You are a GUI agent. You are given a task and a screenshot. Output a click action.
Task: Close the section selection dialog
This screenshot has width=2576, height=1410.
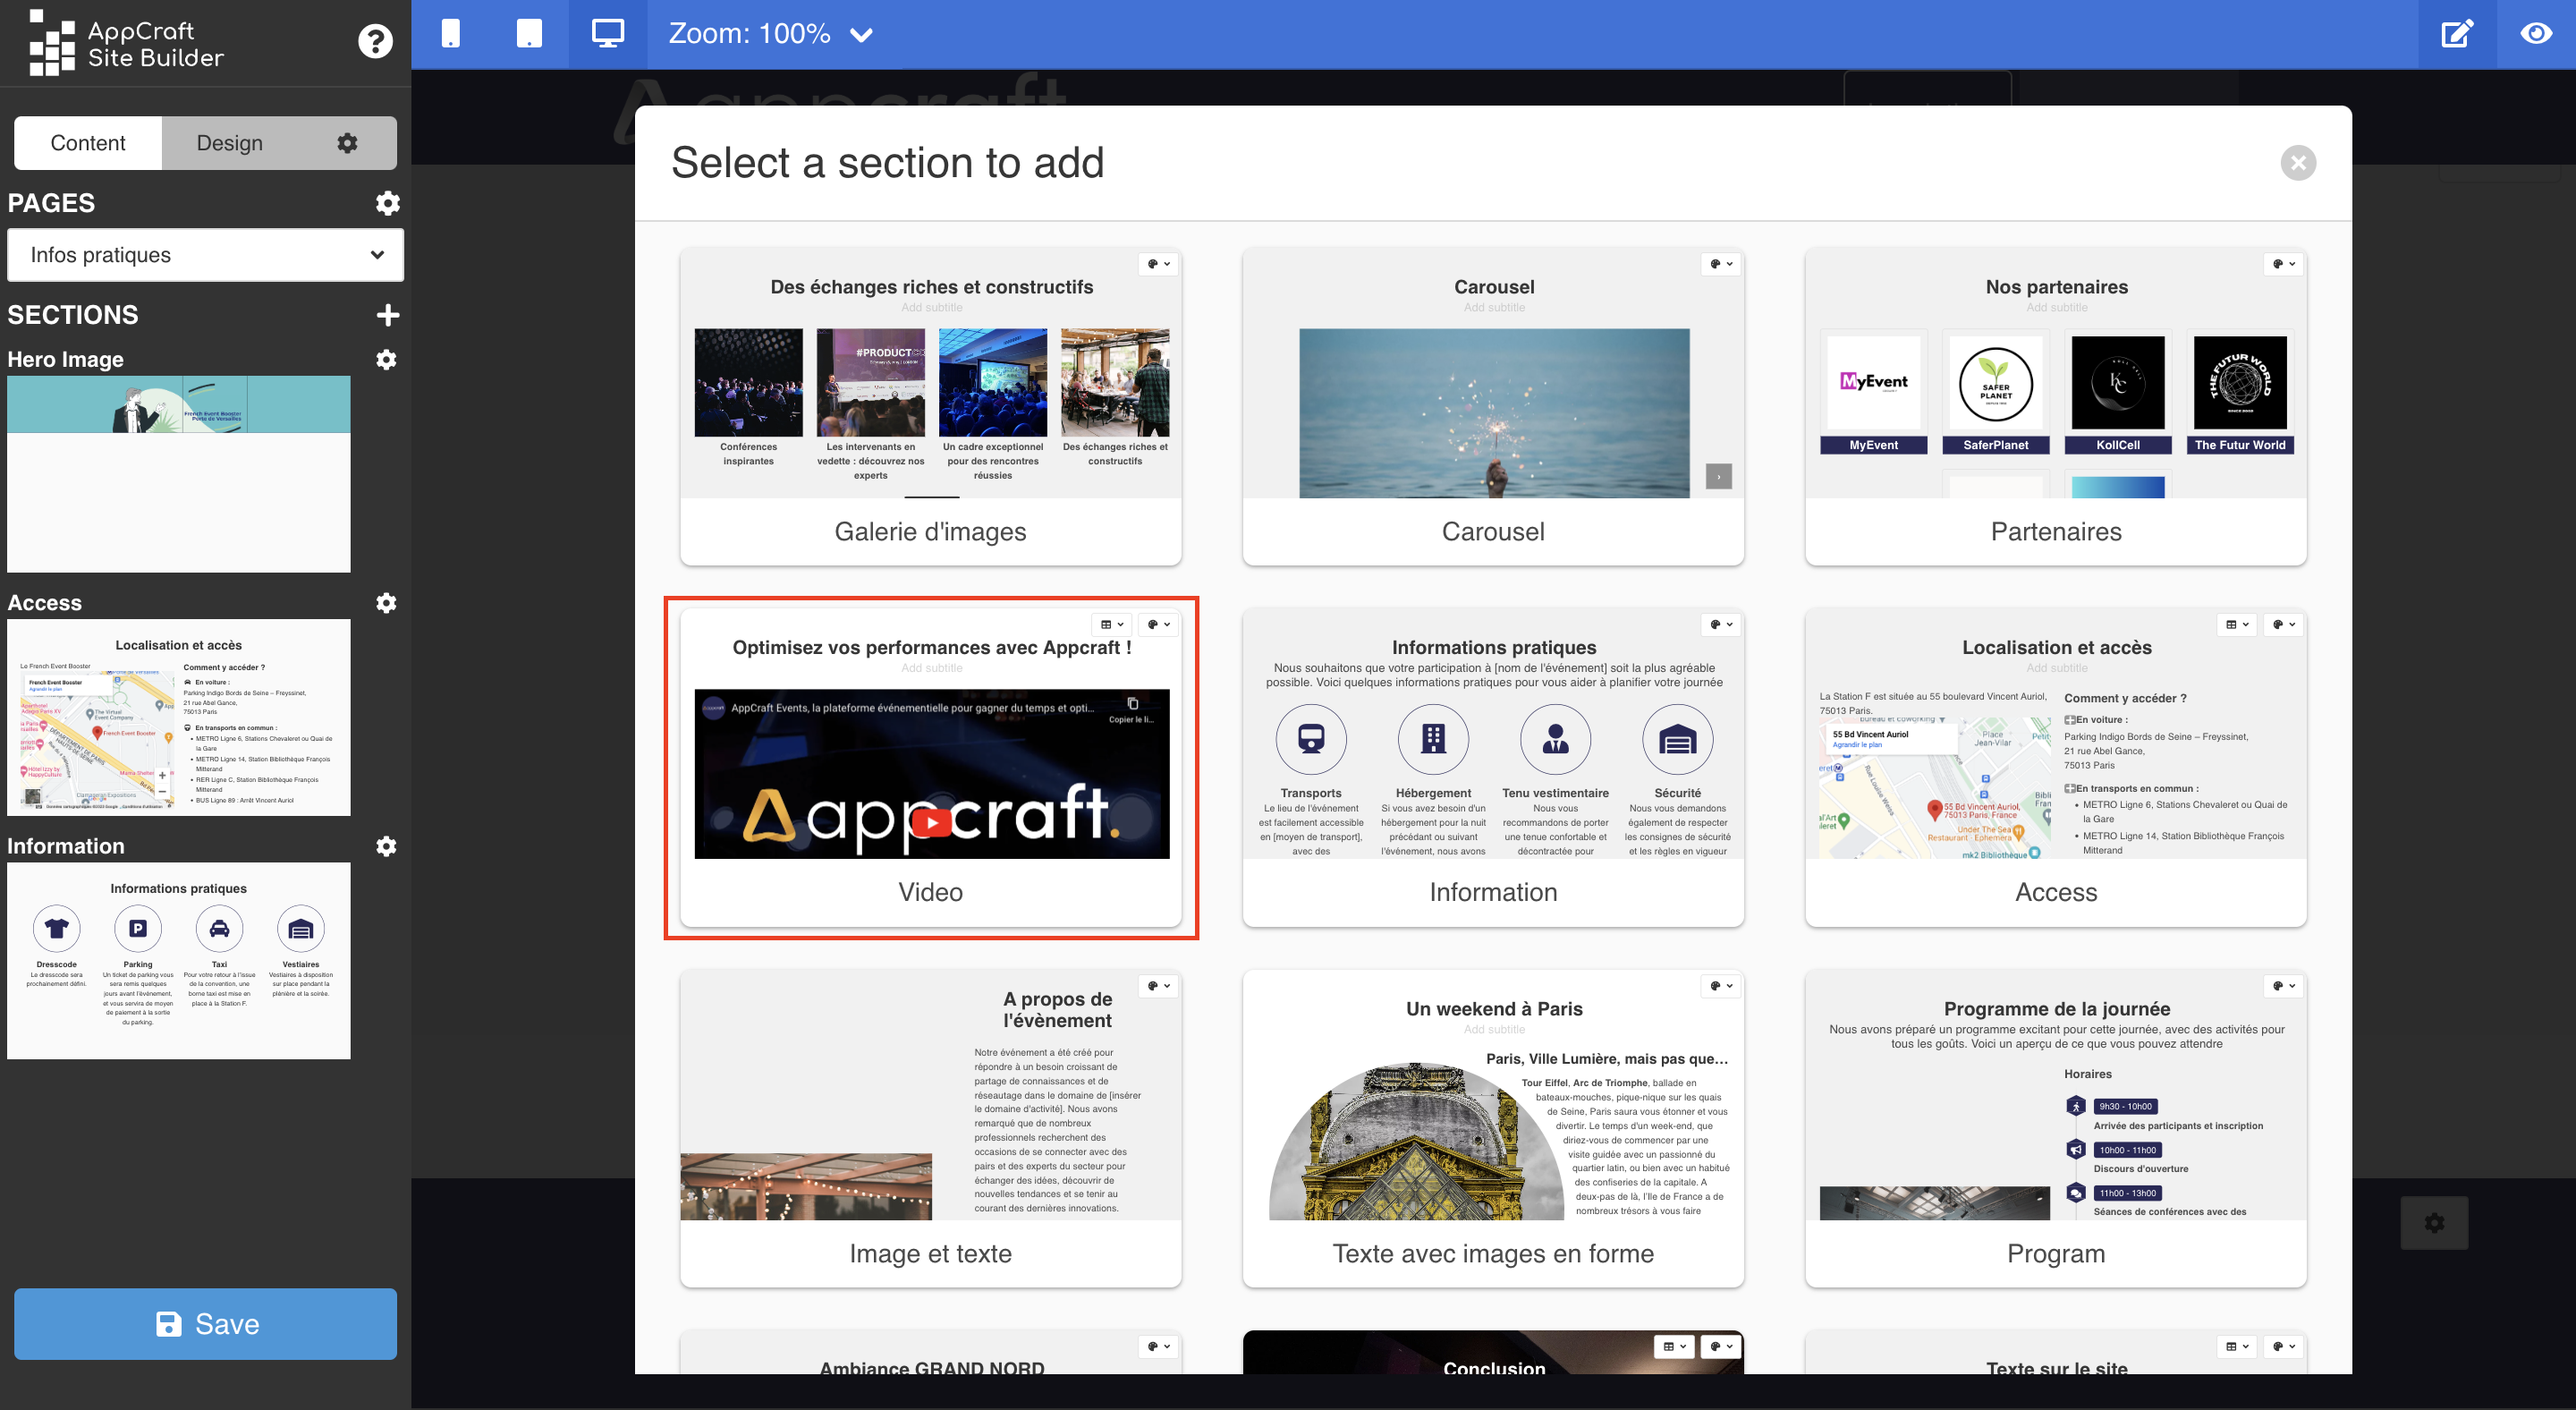click(2298, 163)
